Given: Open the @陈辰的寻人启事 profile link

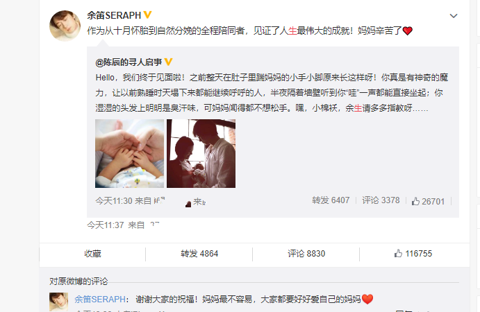Looking at the screenshot, I should pyautogui.click(x=129, y=62).
